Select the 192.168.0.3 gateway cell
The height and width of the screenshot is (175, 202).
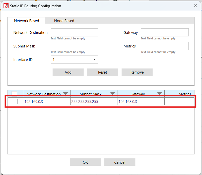[141, 102]
